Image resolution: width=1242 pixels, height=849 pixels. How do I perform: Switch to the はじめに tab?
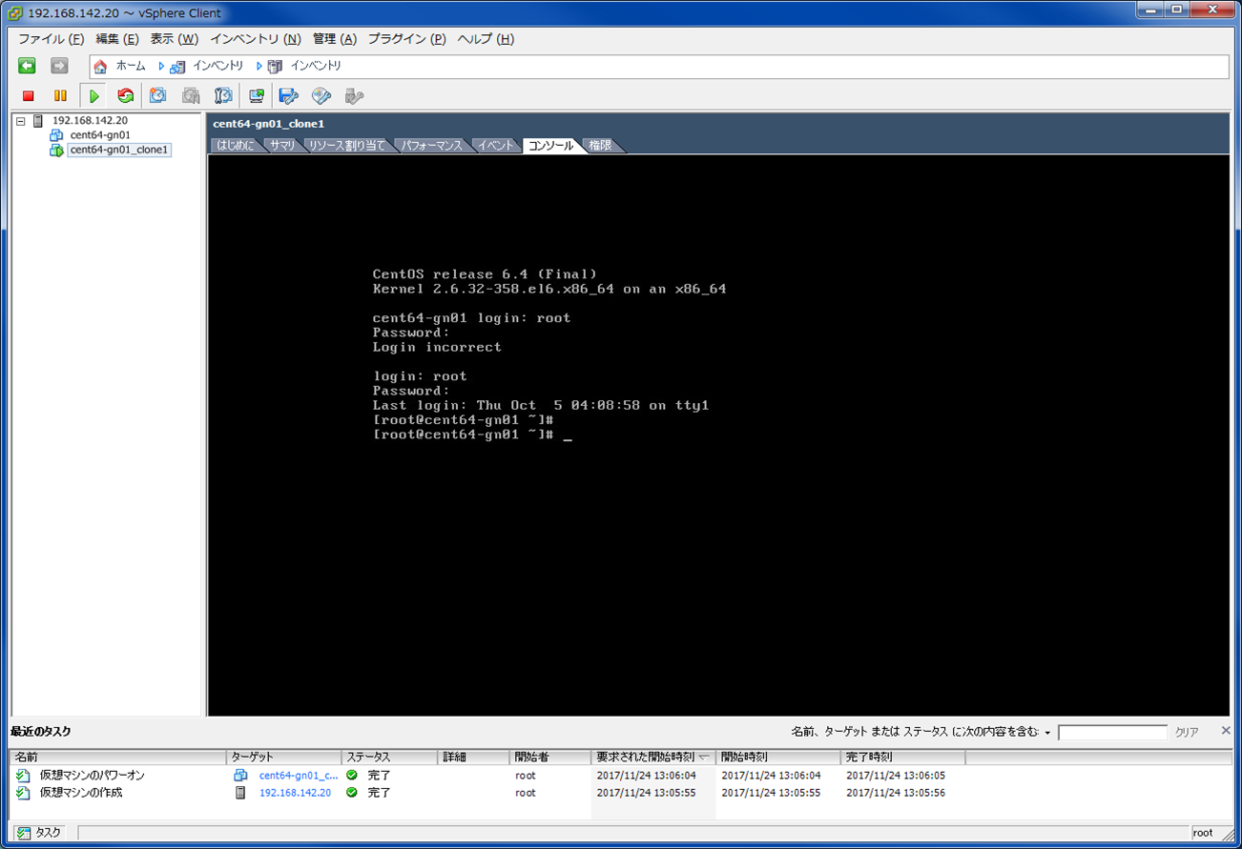235,146
